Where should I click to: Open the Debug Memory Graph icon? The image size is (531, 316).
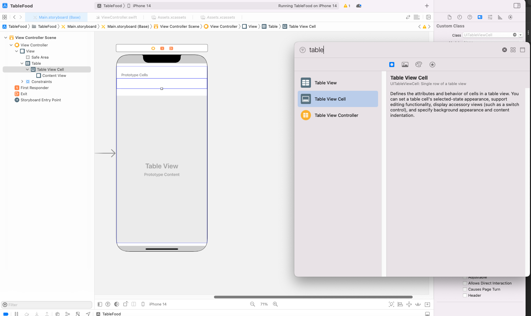pyautogui.click(x=67, y=314)
